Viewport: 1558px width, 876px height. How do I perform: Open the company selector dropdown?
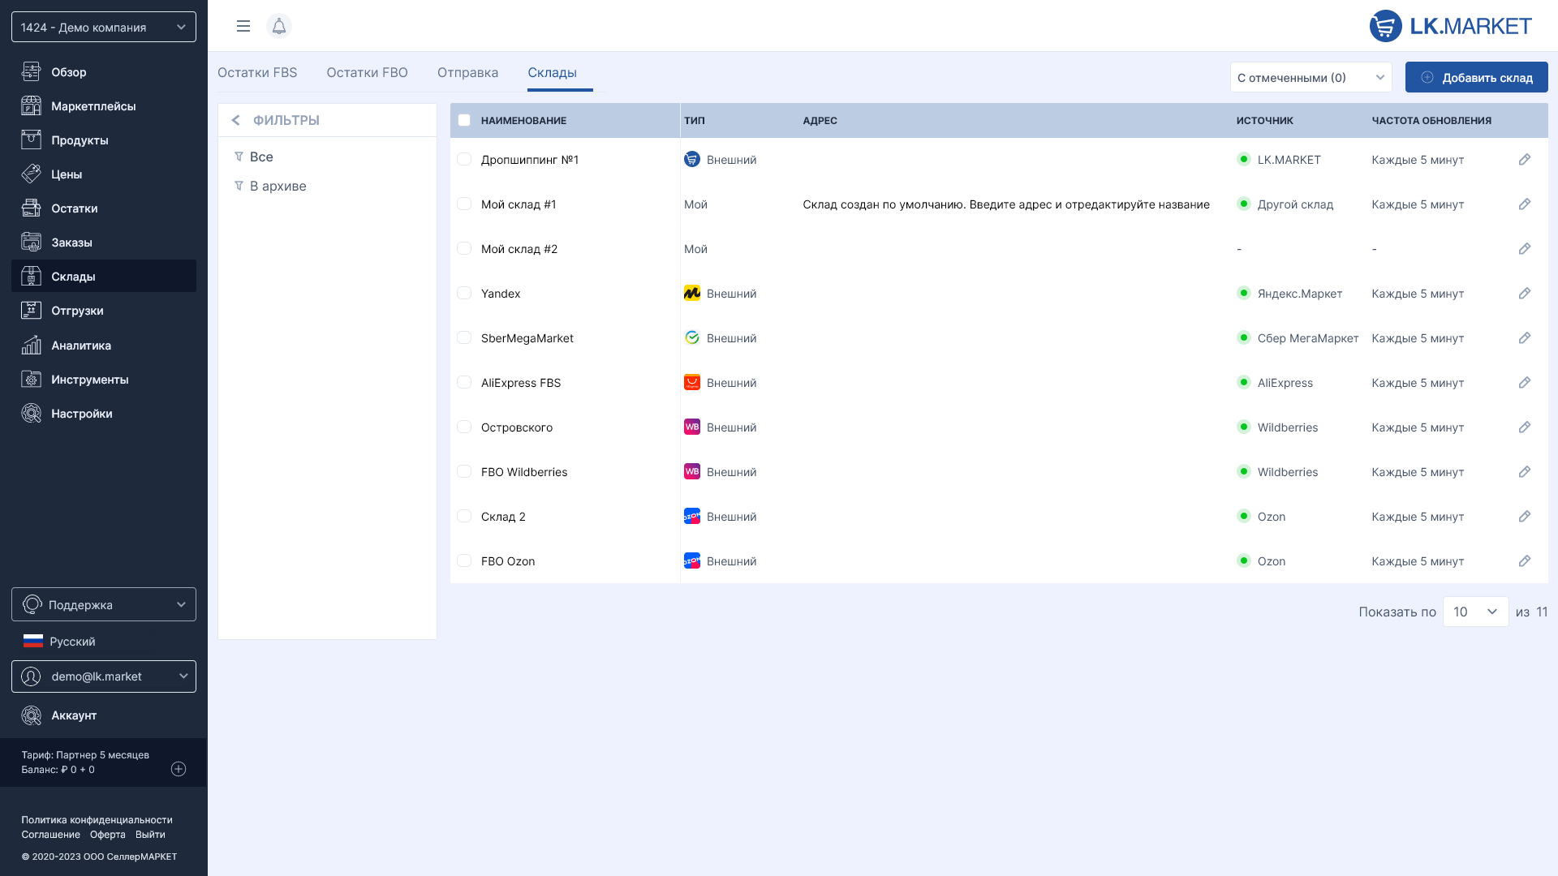[x=104, y=27]
